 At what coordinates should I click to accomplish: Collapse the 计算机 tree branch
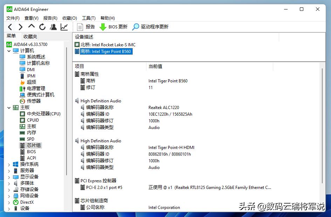pyautogui.click(x=9, y=50)
